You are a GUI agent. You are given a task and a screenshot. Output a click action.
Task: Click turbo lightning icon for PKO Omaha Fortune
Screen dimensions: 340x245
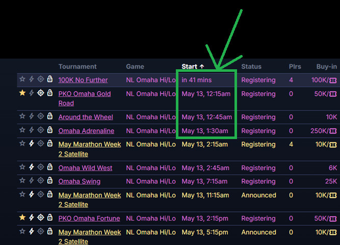tap(32, 217)
